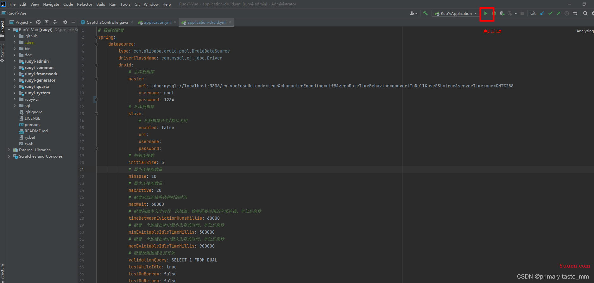Run RuoYiApplication with the green play button
594x283 pixels.
pos(486,13)
